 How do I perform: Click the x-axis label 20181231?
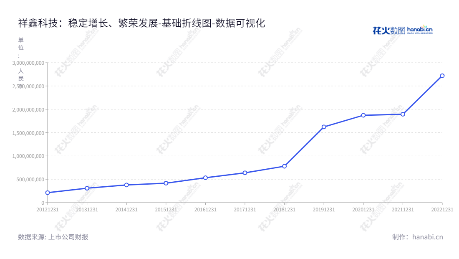284,209
